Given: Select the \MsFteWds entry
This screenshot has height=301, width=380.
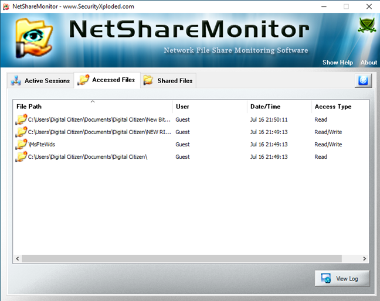Looking at the screenshot, I should [42, 145].
